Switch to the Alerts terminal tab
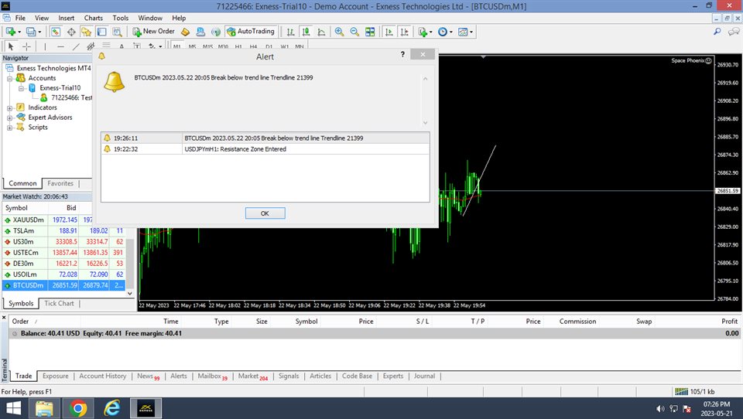This screenshot has height=419, width=743. pyautogui.click(x=179, y=376)
